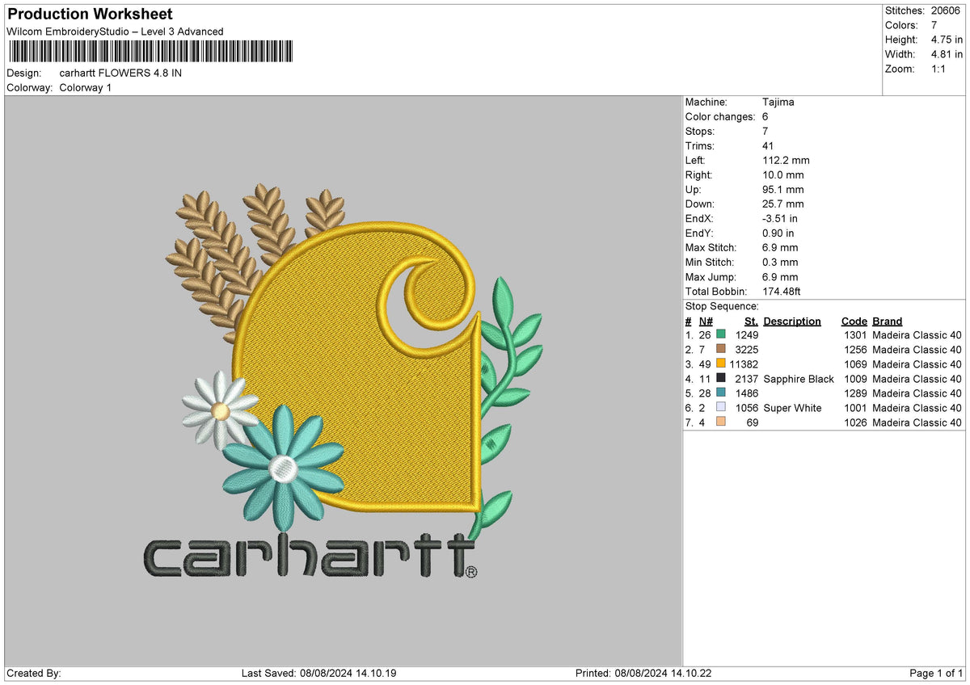Select the Right value 10.0 mm
This screenshot has width=970, height=685.
pos(783,174)
